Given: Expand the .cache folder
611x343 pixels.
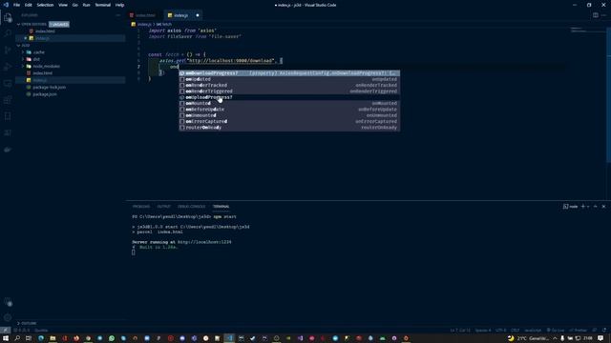Looking at the screenshot, I should pyautogui.click(x=38, y=52).
